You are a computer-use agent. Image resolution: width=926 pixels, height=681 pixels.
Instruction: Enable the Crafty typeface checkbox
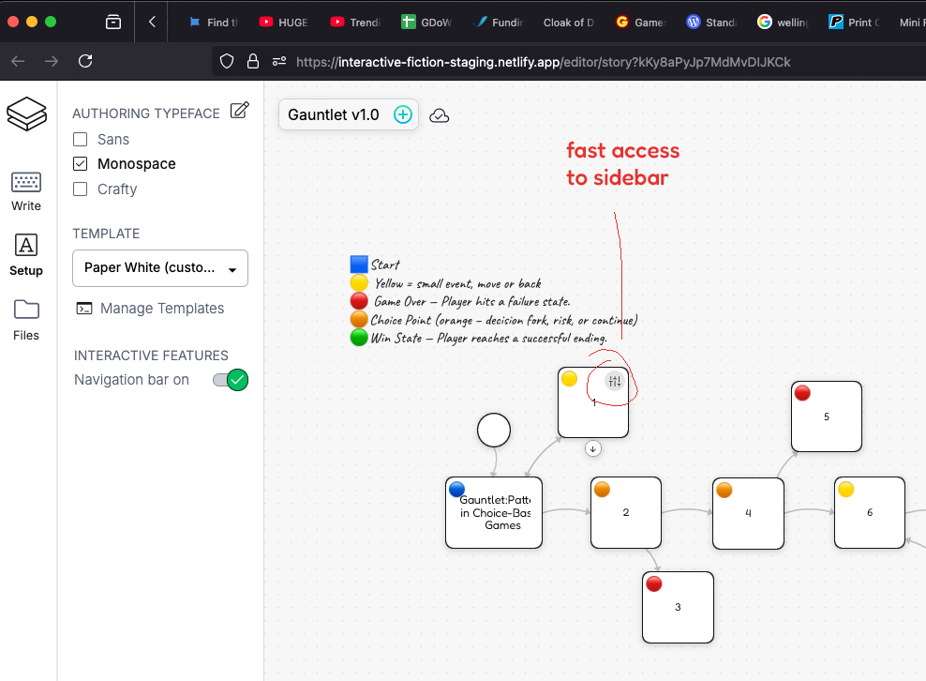(80, 189)
